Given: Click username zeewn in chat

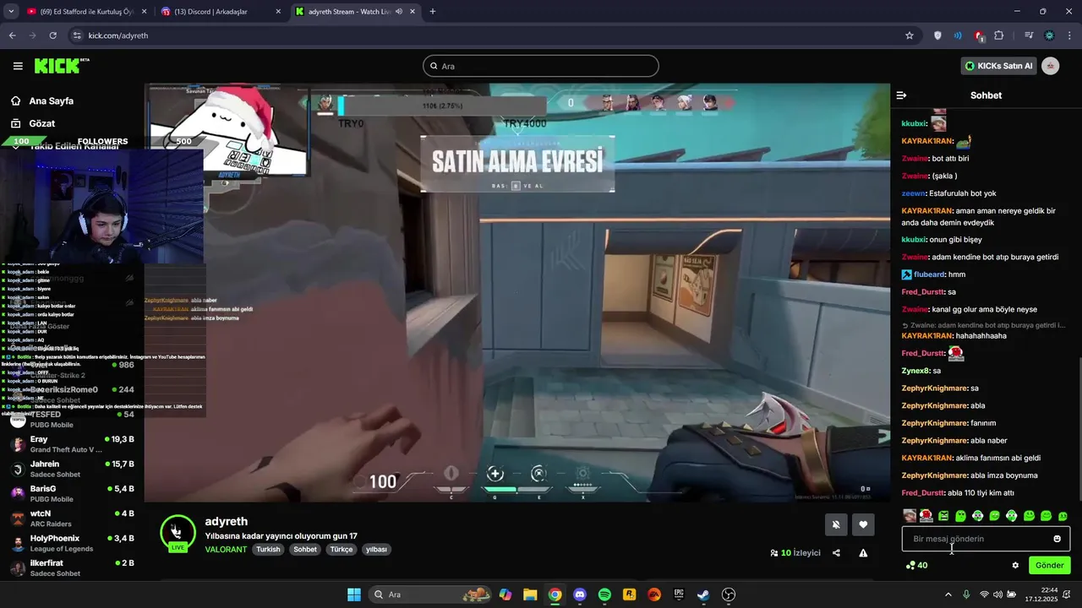Looking at the screenshot, I should click(x=914, y=193).
